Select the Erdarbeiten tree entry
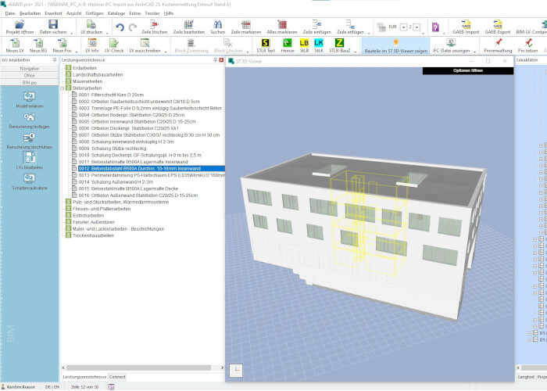This screenshot has width=547, height=391. [x=84, y=68]
